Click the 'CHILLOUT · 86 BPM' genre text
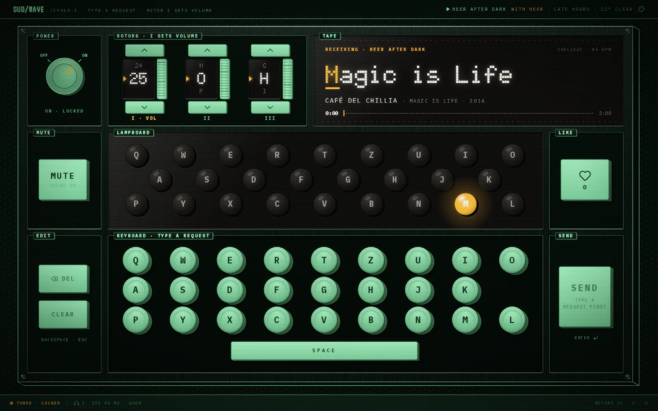The image size is (658, 411). tap(584, 50)
